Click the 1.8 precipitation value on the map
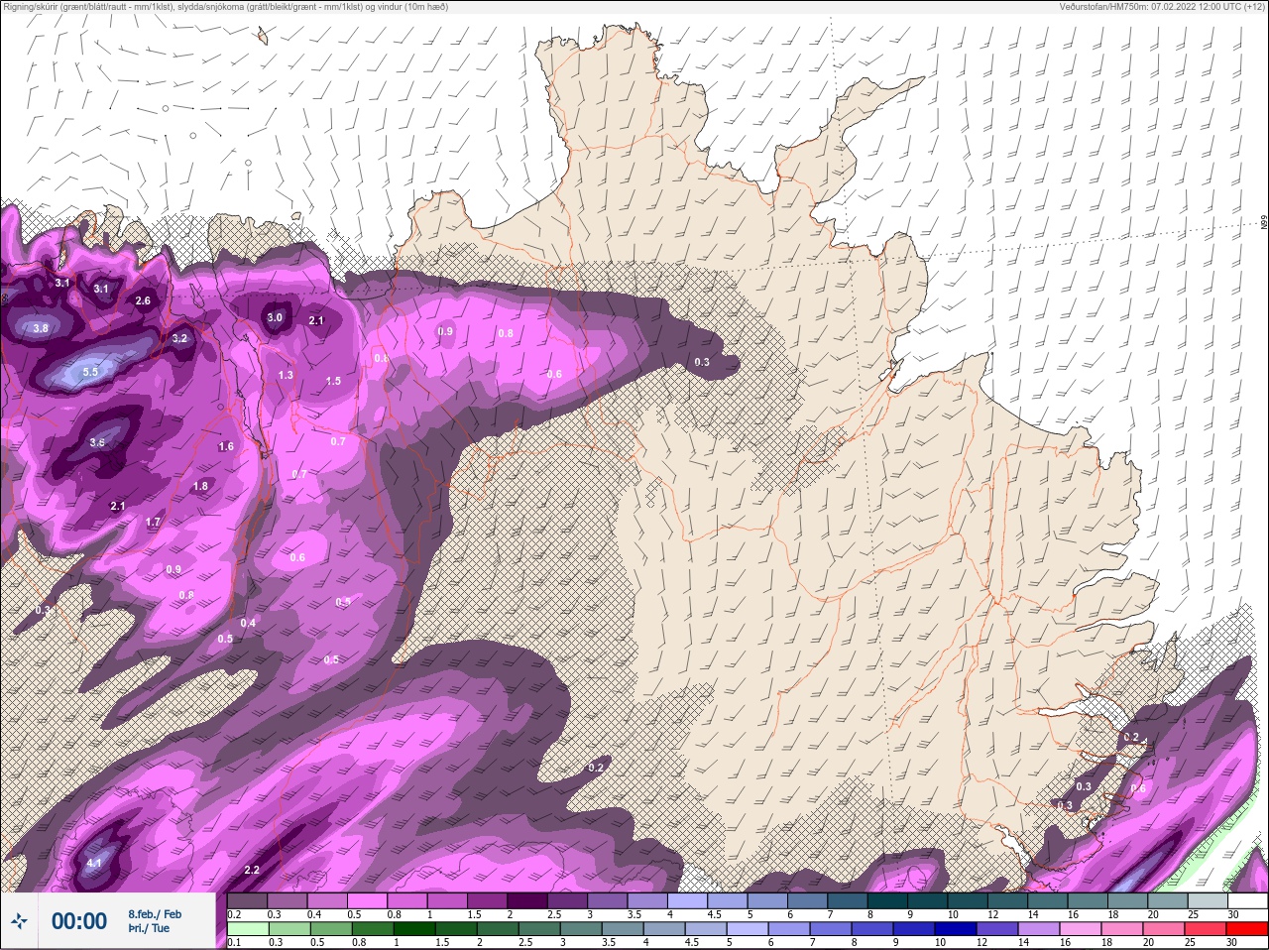1269x950 pixels. [x=201, y=486]
